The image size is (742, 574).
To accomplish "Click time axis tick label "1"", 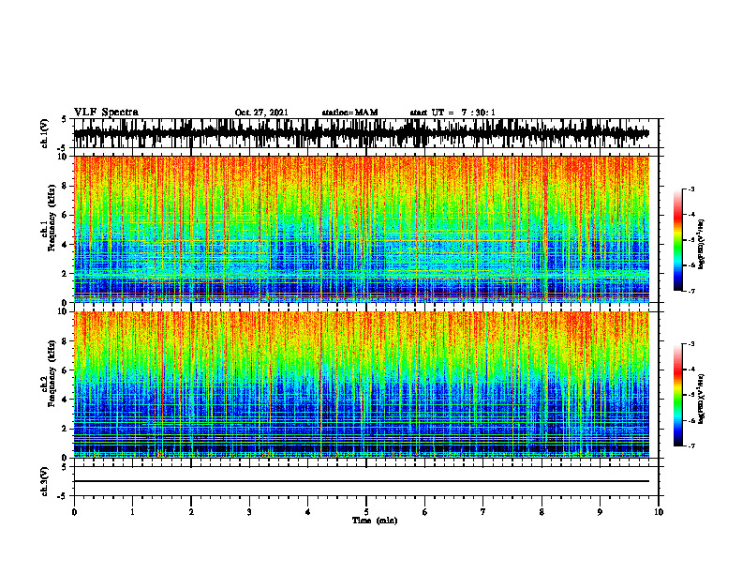I will 132,512.
